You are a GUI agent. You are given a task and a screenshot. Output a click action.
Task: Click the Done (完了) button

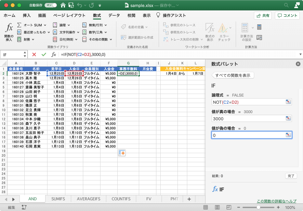291,176
